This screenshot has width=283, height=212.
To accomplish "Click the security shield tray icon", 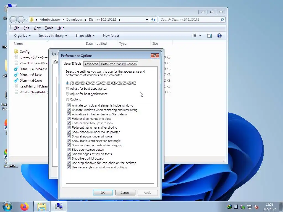I will coord(243,207).
